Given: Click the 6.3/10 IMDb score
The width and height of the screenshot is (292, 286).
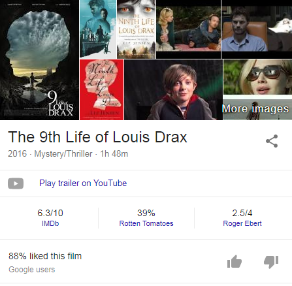Looking at the screenshot, I should click(x=50, y=213).
